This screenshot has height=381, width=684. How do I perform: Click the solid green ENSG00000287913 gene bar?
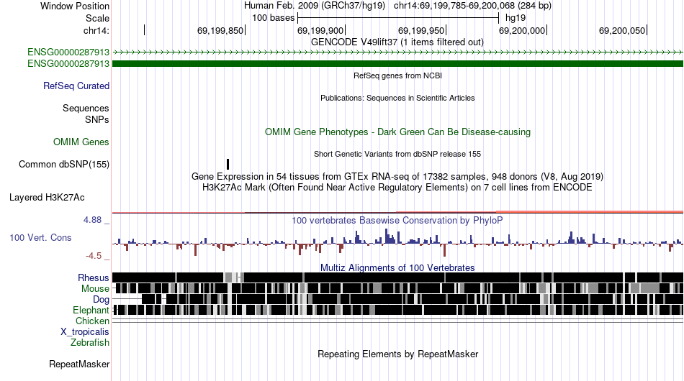point(397,63)
